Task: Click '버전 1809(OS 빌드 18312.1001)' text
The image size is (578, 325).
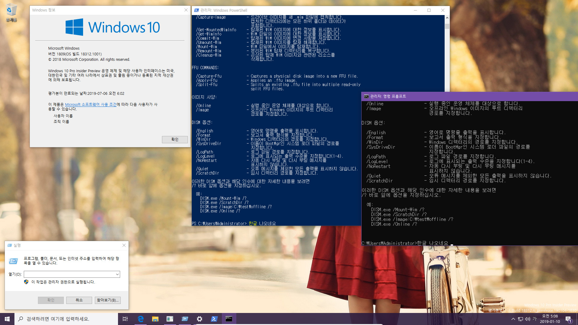Action: tap(75, 54)
